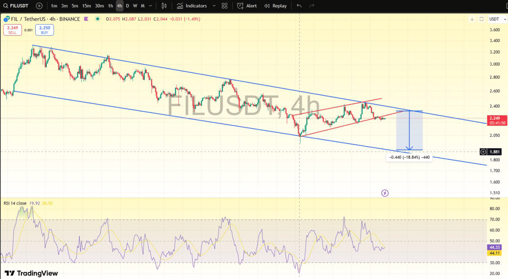Click the compare/add symbol plus icon
Viewport: 508px width, 279px height.
pyautogui.click(x=39, y=6)
